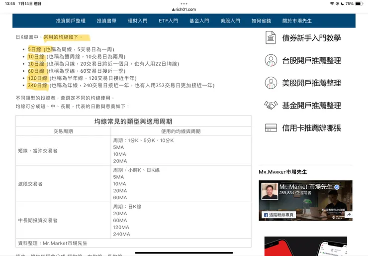Click the person icon beside 美股開戶推薦整理
The image size is (368, 256).
point(271,83)
